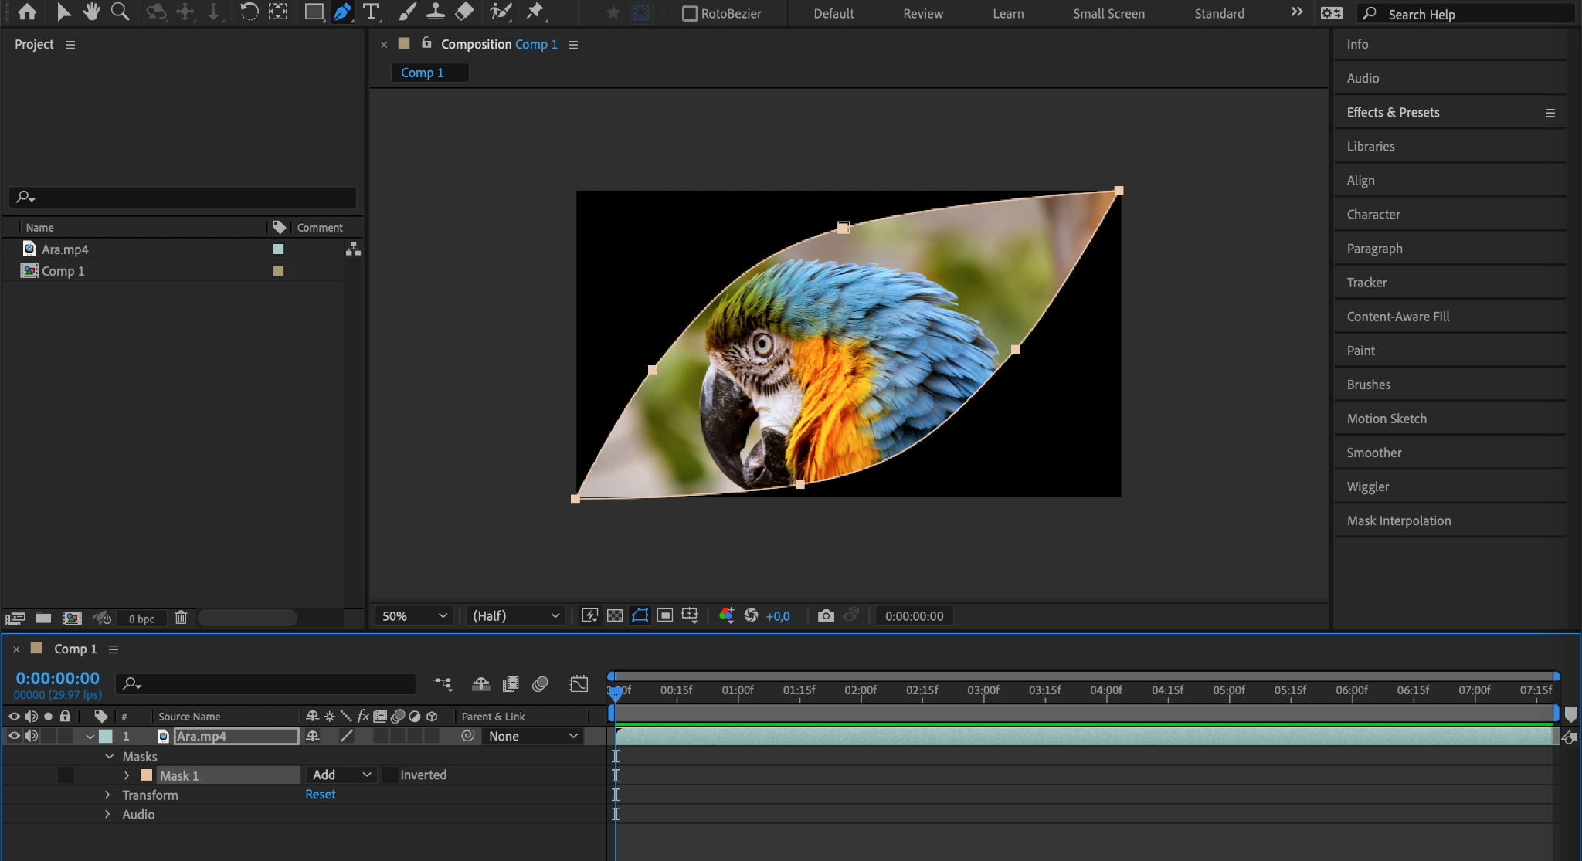Click the Mask 1 color swatch

click(146, 775)
